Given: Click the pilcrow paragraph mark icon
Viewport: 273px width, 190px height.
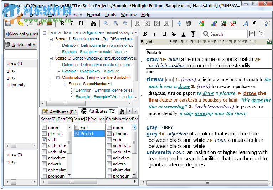Looking at the screenshot, I should pyautogui.click(x=255, y=24).
